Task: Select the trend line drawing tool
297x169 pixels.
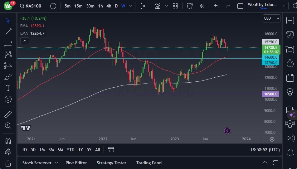Action: tap(8, 31)
